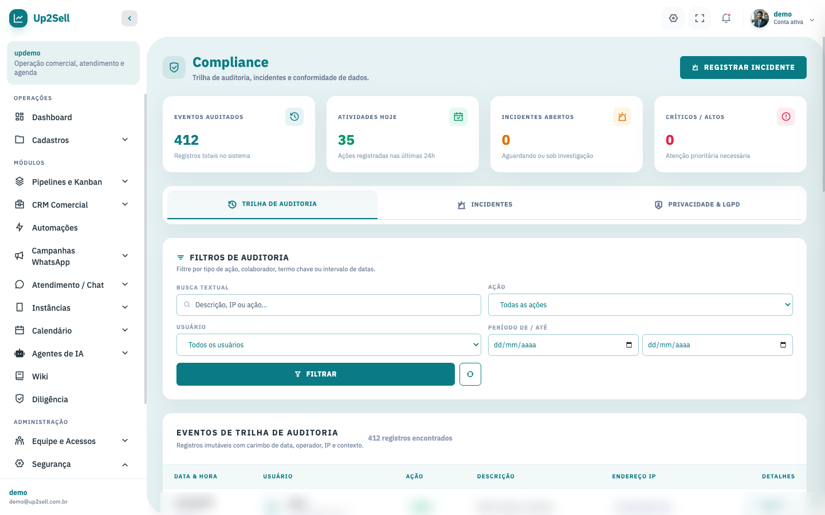Click the end date field
The width and height of the screenshot is (825, 515).
[717, 345]
